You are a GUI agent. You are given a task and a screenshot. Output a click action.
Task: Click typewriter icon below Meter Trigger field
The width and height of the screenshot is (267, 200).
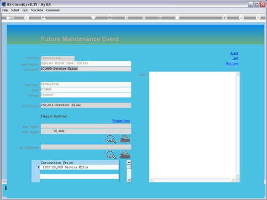125,139
